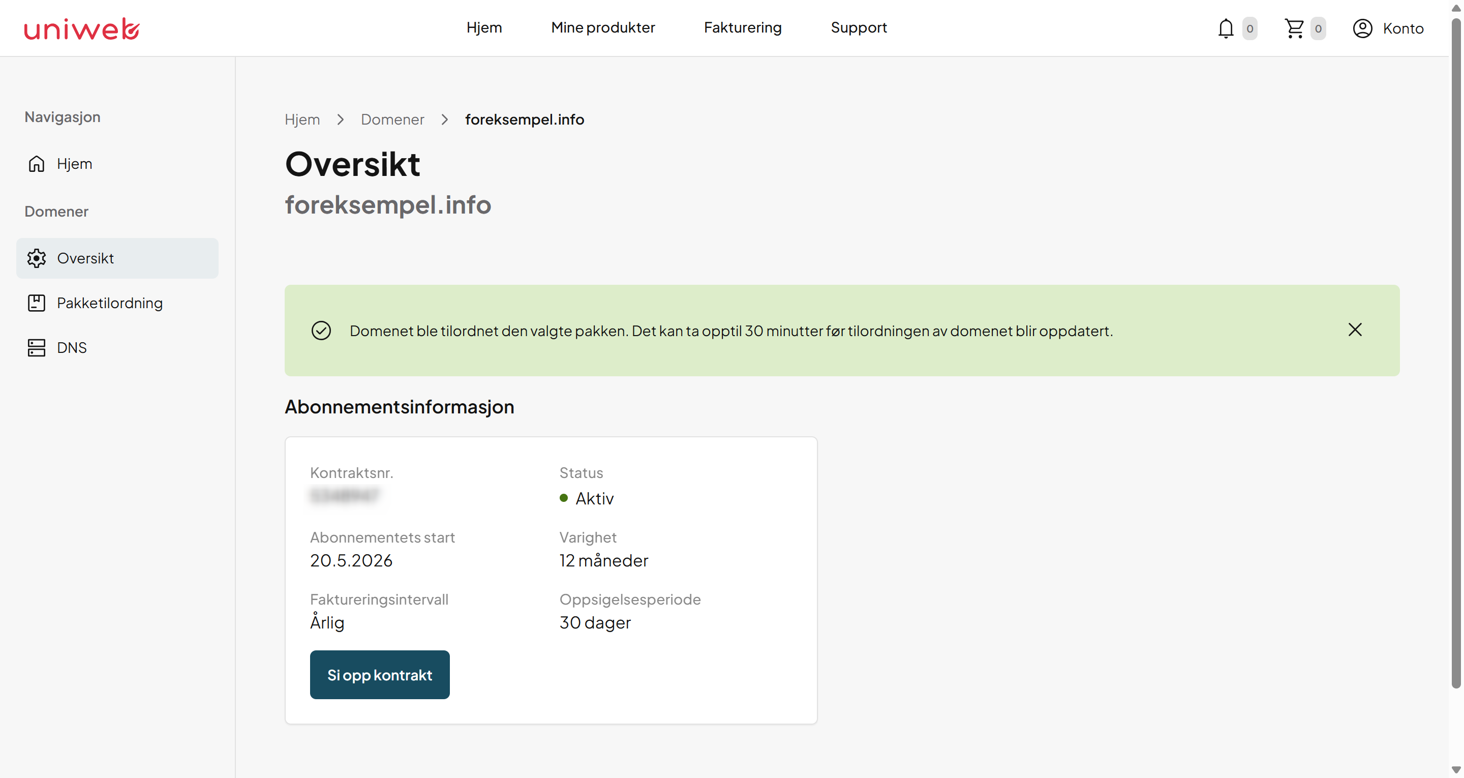Click the chevron after Hjem breadcrumb
The height and width of the screenshot is (778, 1464).
[x=341, y=119]
